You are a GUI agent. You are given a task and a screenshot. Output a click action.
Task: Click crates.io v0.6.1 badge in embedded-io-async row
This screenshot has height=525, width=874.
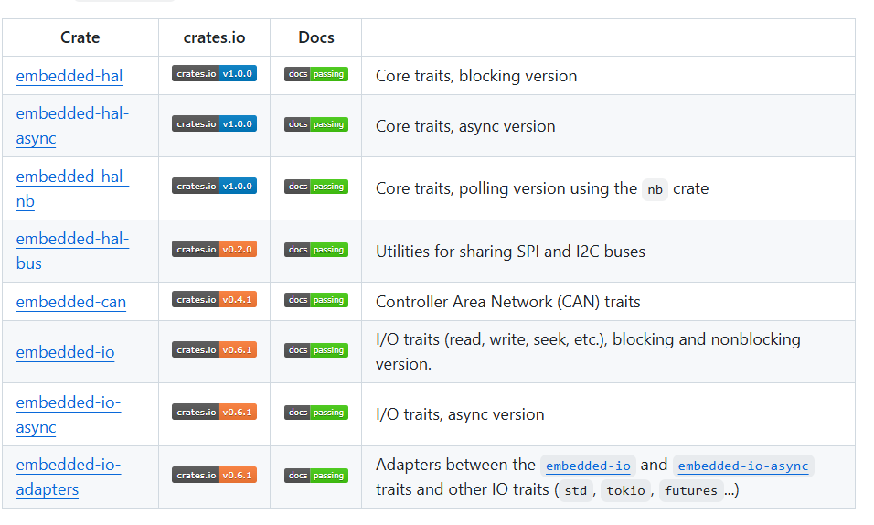tap(214, 412)
